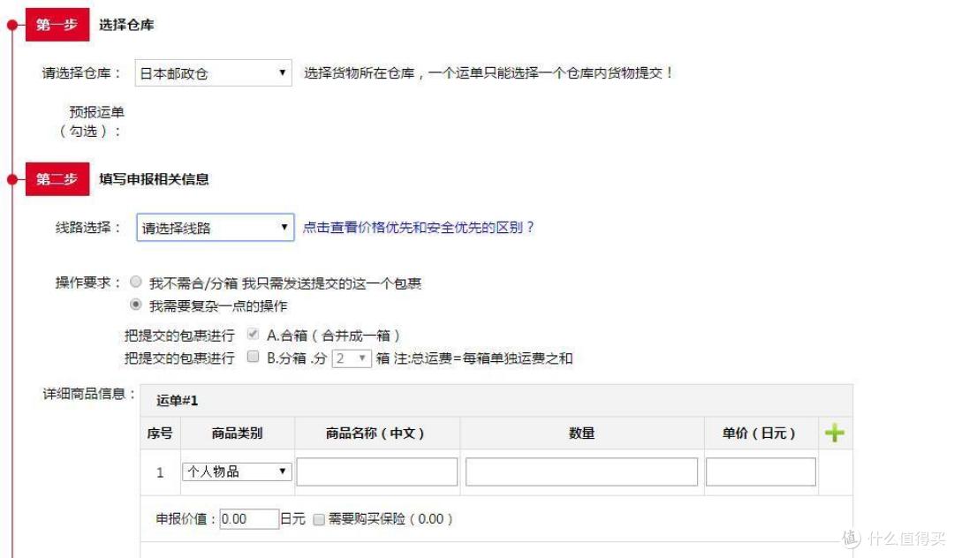The image size is (954, 558).
Task: Click the 线路选择 label
Action: click(x=87, y=227)
